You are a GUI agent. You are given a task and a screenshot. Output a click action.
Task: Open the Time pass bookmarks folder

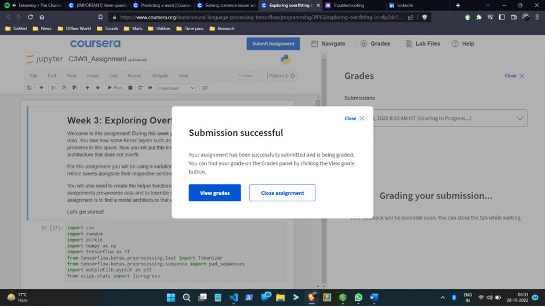pyautogui.click(x=190, y=28)
